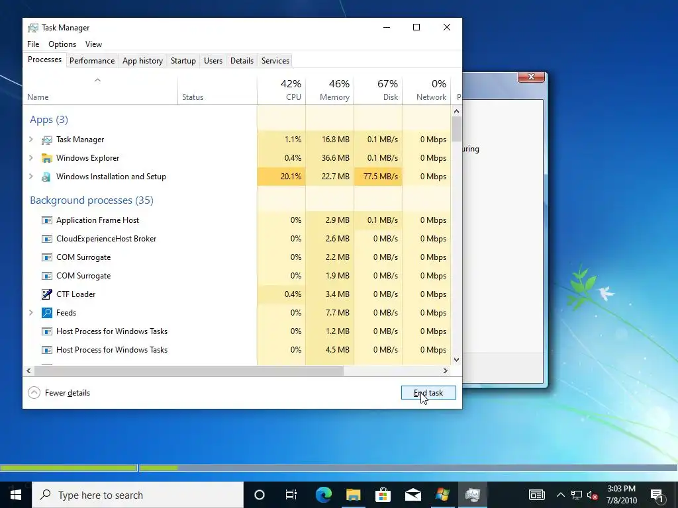Expand the Windows Explorer process group
Viewport: 678px width, 508px height.
30,158
